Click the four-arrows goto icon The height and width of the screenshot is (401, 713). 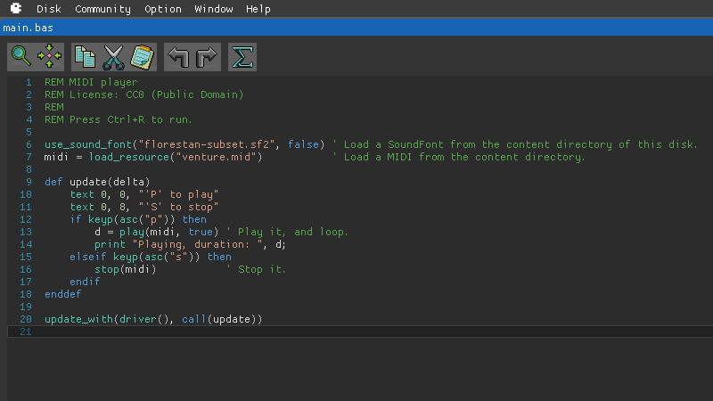click(x=49, y=58)
